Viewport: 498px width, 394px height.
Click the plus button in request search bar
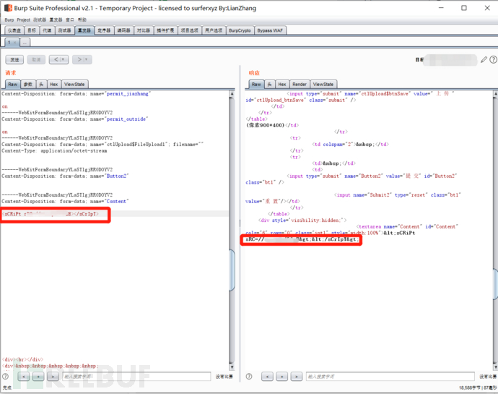(x=38, y=377)
